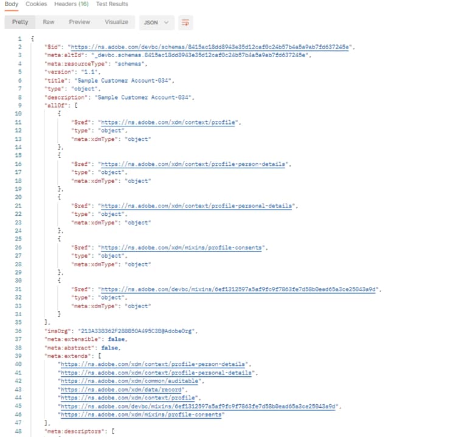Open the mixins/profile-consents $ref link on line 26
This screenshot has height=437, width=456.
tap(181, 248)
